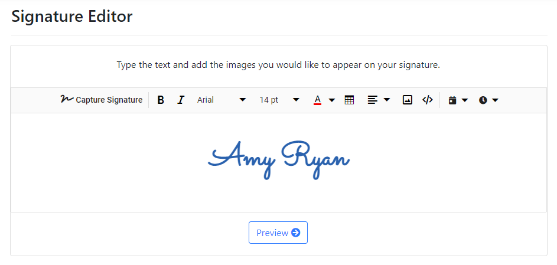Click the text alignment icon
557x265 pixels.
[372, 100]
